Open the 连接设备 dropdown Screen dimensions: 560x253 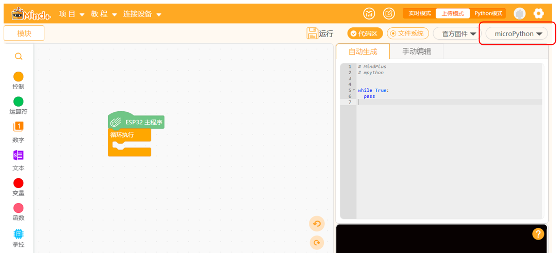[142, 14]
